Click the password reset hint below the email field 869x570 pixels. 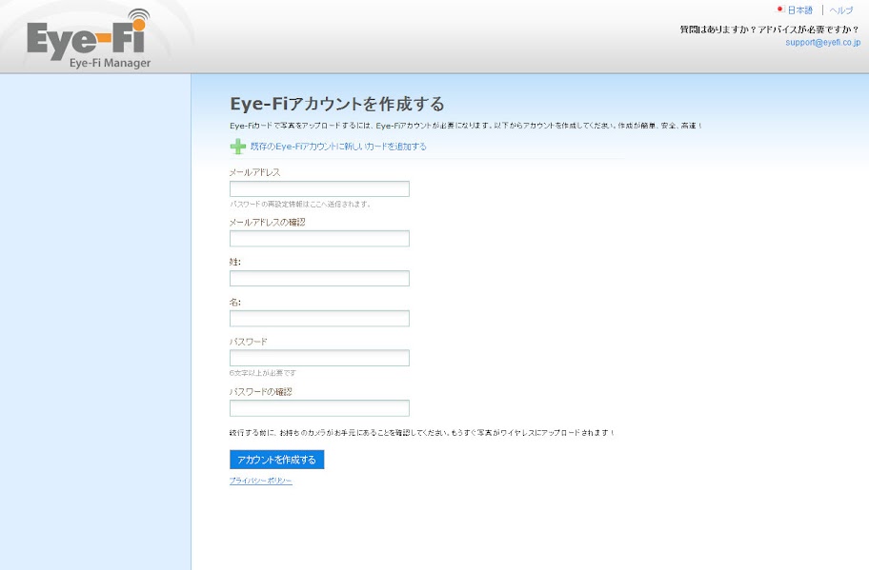tap(300, 204)
